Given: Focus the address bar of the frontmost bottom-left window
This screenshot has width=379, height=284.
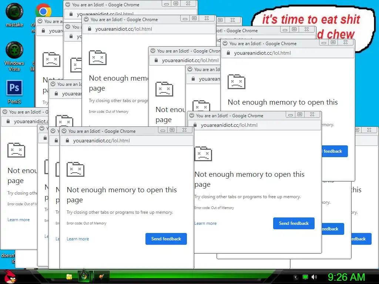Looking at the screenshot, I should pyautogui.click(x=127, y=141).
